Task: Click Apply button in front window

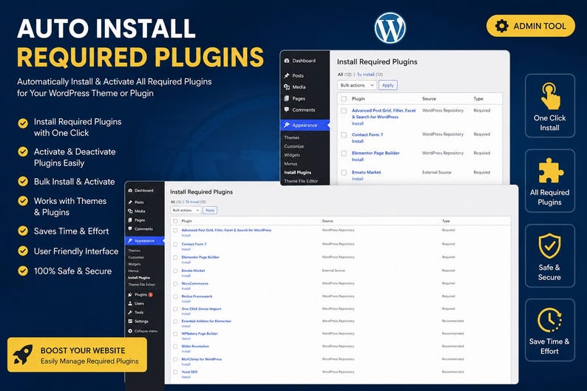Action: click(210, 210)
